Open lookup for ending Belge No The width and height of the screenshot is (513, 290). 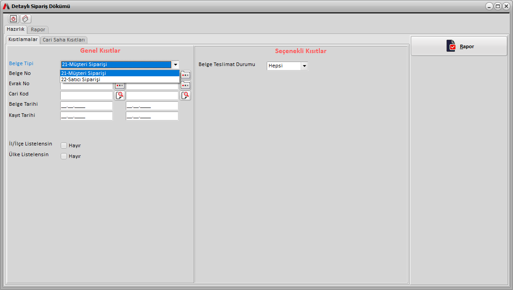click(185, 75)
